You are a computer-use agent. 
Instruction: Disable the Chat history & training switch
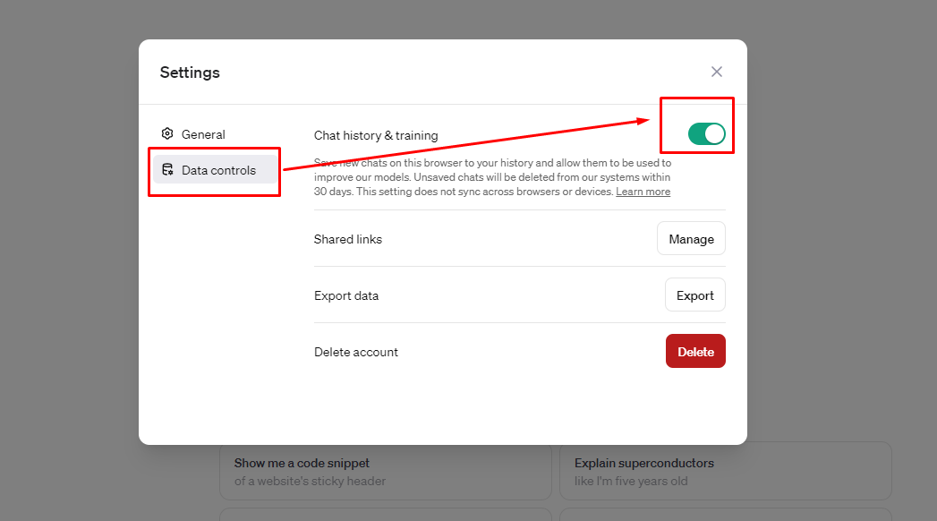tap(706, 134)
